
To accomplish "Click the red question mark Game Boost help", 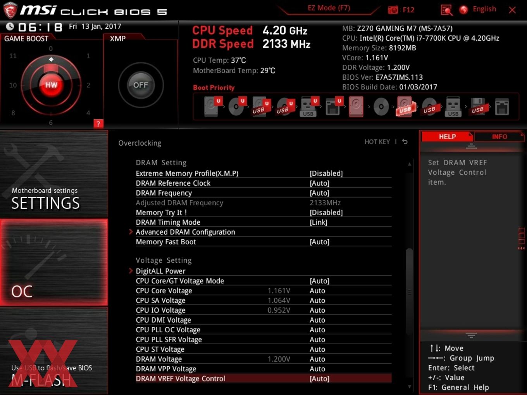I will [98, 124].
